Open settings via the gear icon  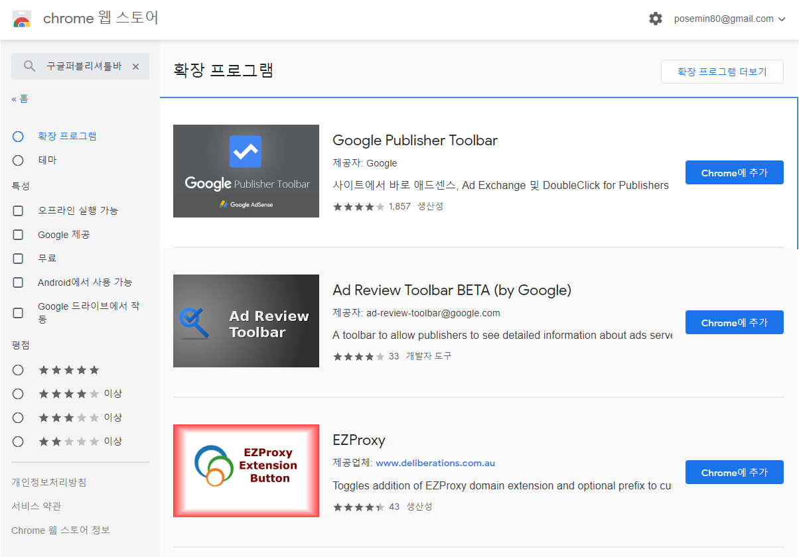coord(656,19)
